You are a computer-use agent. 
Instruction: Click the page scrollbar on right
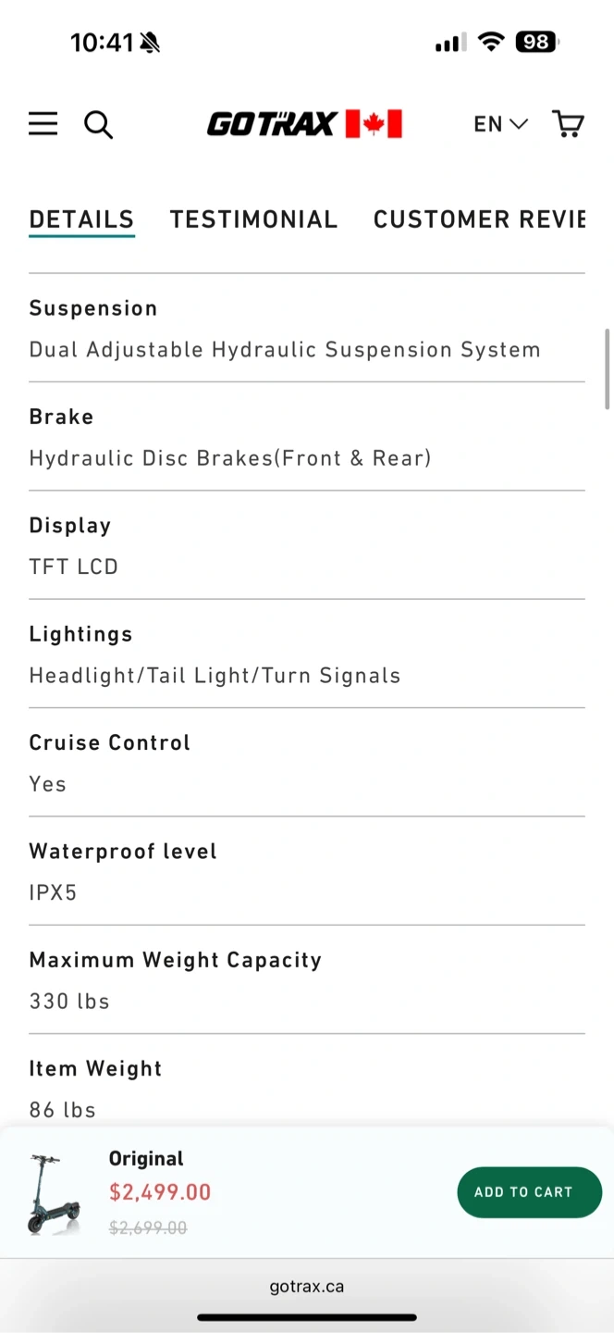608,368
